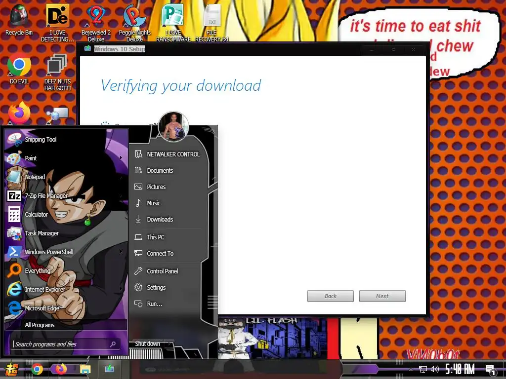
Task: Open DEEZ NUTS HAH GOTTI desktop icon
Action: pyautogui.click(x=57, y=72)
